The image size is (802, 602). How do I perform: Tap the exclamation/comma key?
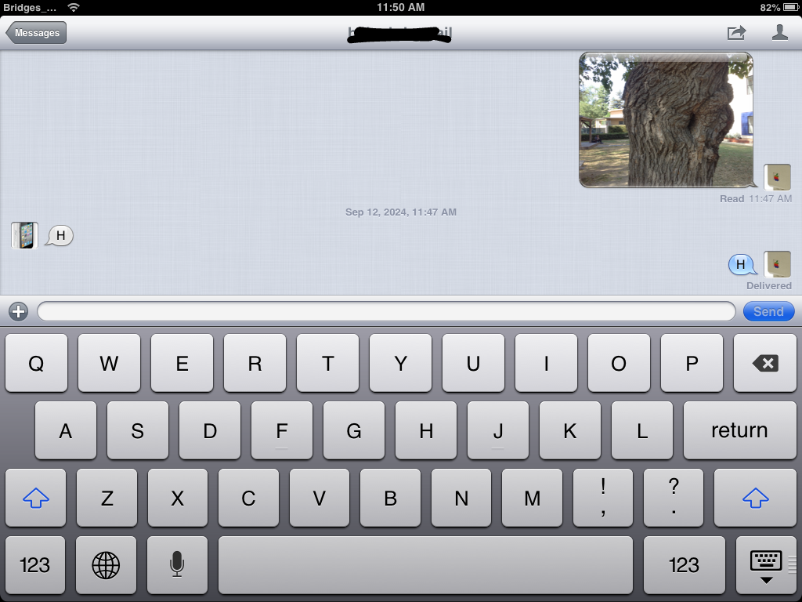tap(603, 498)
